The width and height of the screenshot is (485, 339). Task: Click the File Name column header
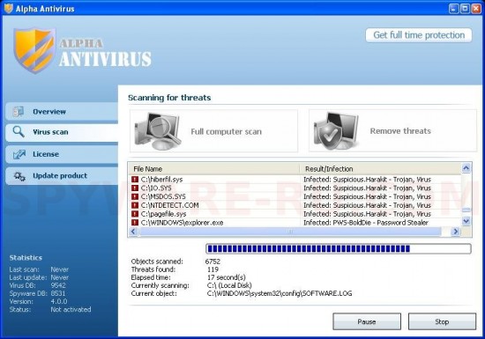[214, 169]
